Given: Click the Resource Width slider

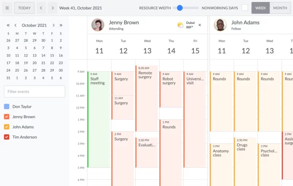Looking at the screenshot, I should click(186, 8).
